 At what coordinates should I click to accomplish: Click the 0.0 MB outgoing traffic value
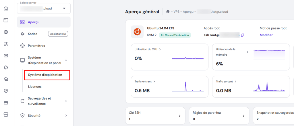pos(223,91)
